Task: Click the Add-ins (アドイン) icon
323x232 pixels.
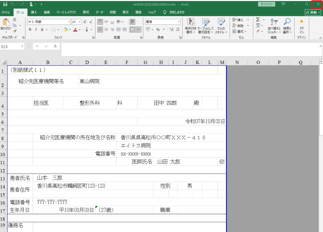Action: tap(302, 26)
